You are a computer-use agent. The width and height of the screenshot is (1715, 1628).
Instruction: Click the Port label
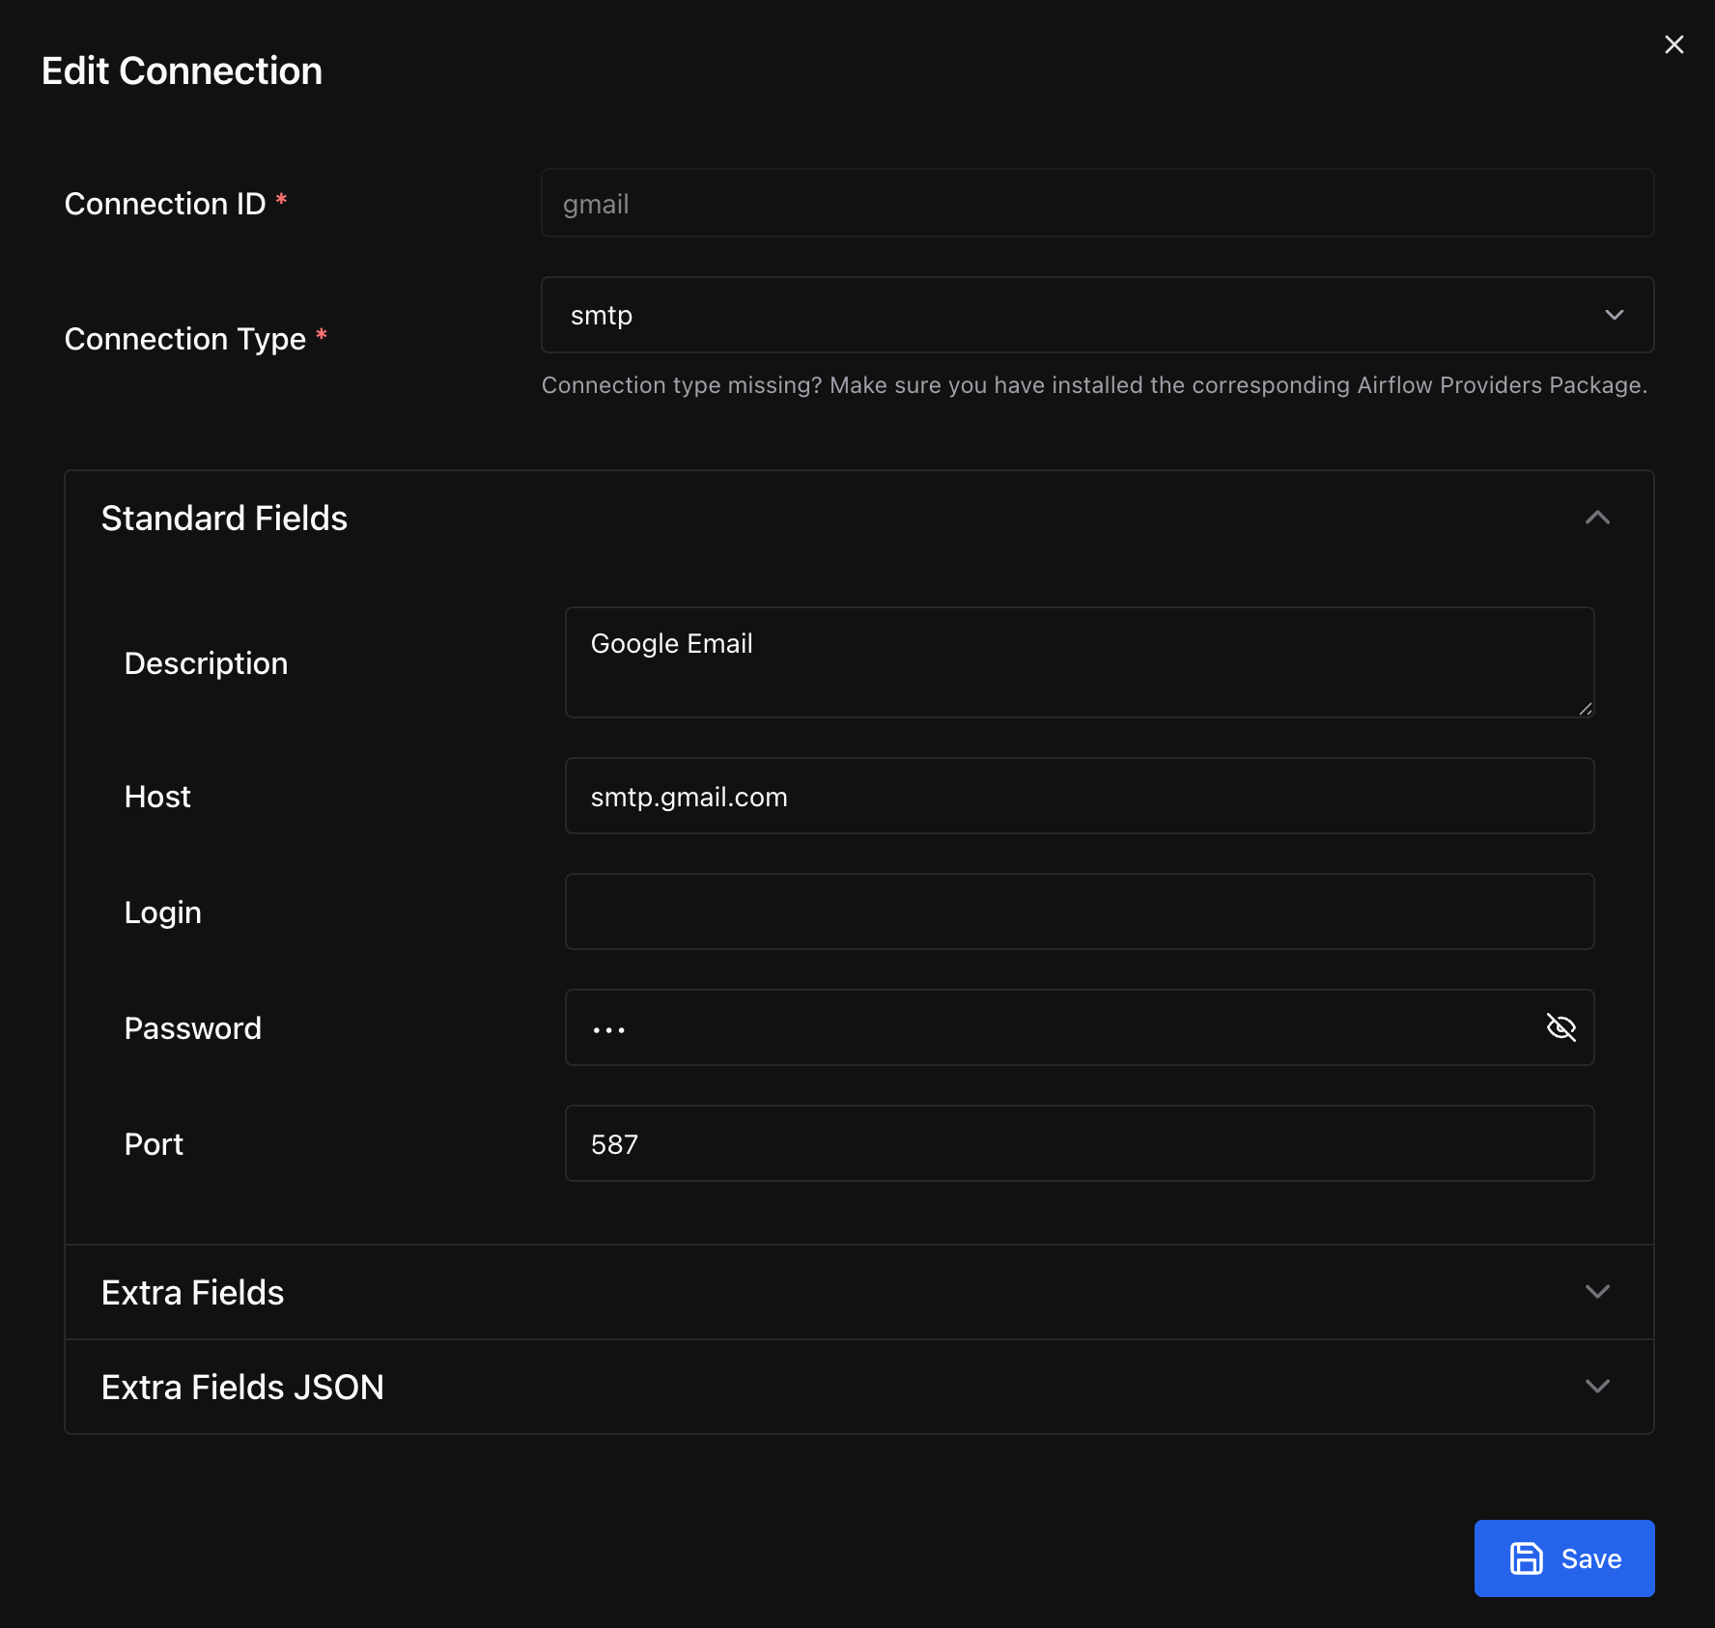[x=154, y=1144]
